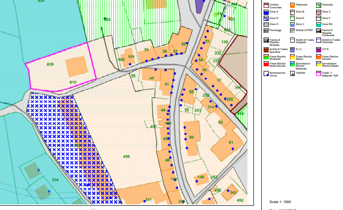Click the building labeled 342
Image resolution: width=343 pixels, height=210 pixels.
(x=232, y=192)
